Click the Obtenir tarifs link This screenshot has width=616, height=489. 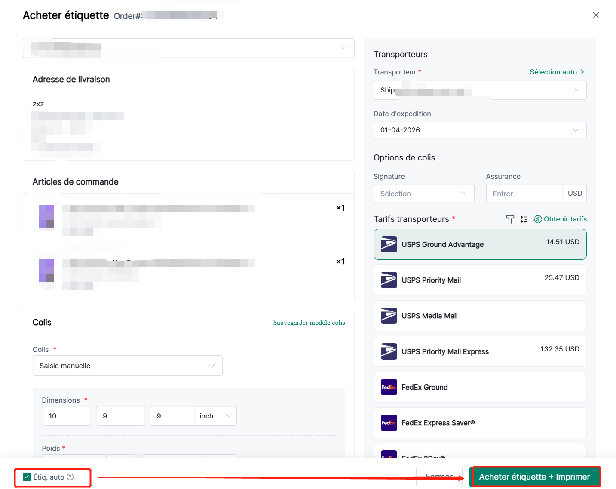point(564,219)
